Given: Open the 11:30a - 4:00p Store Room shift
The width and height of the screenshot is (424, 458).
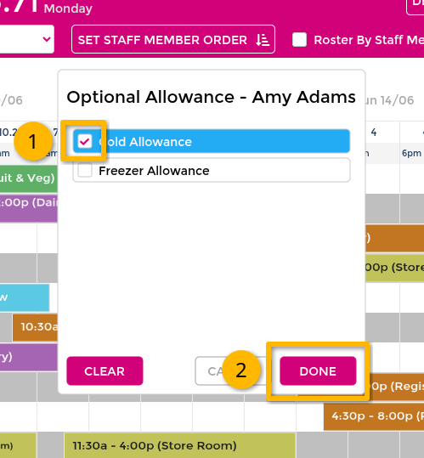Looking at the screenshot, I should tap(180, 445).
